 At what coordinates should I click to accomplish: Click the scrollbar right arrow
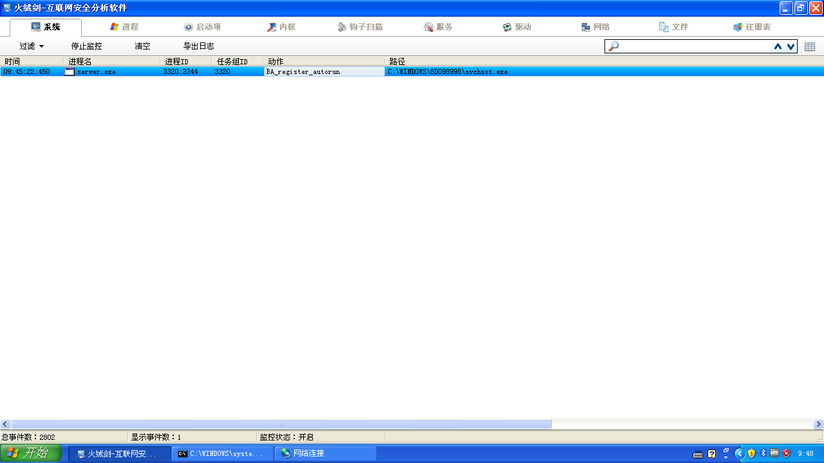[x=819, y=424]
